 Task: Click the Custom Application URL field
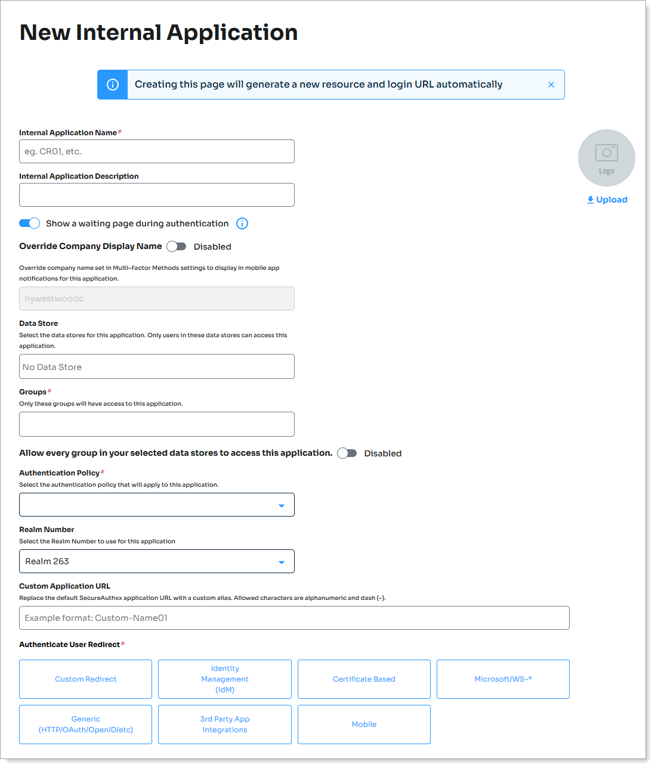point(294,618)
